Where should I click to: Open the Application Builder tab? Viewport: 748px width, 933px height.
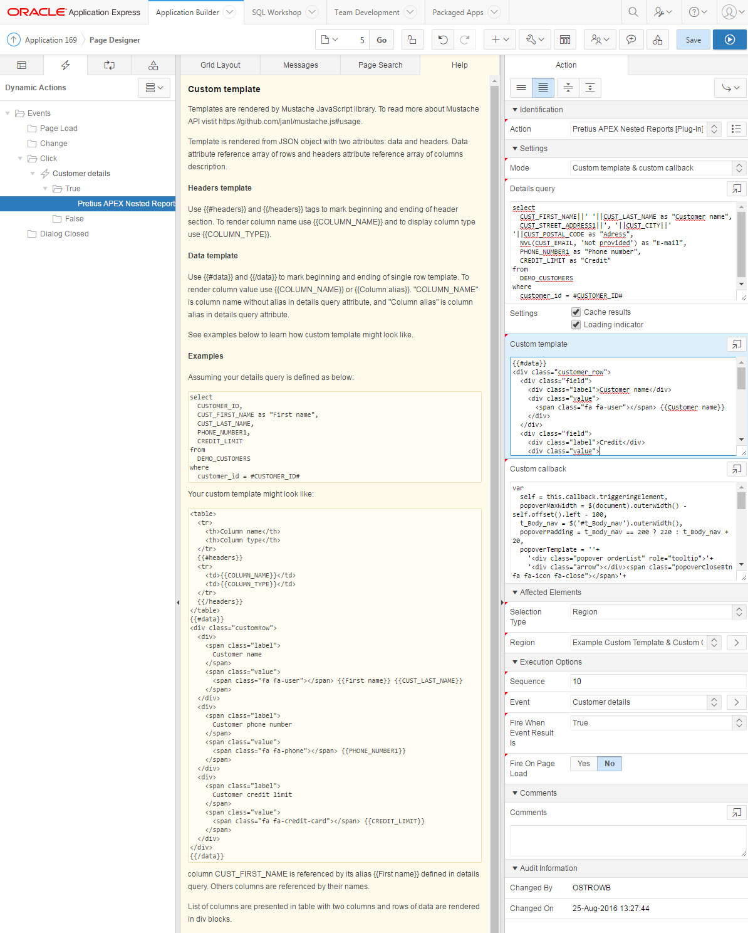187,12
